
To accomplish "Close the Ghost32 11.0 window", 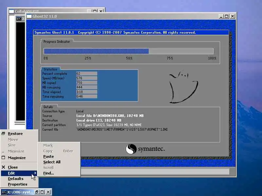I will 233,16.
